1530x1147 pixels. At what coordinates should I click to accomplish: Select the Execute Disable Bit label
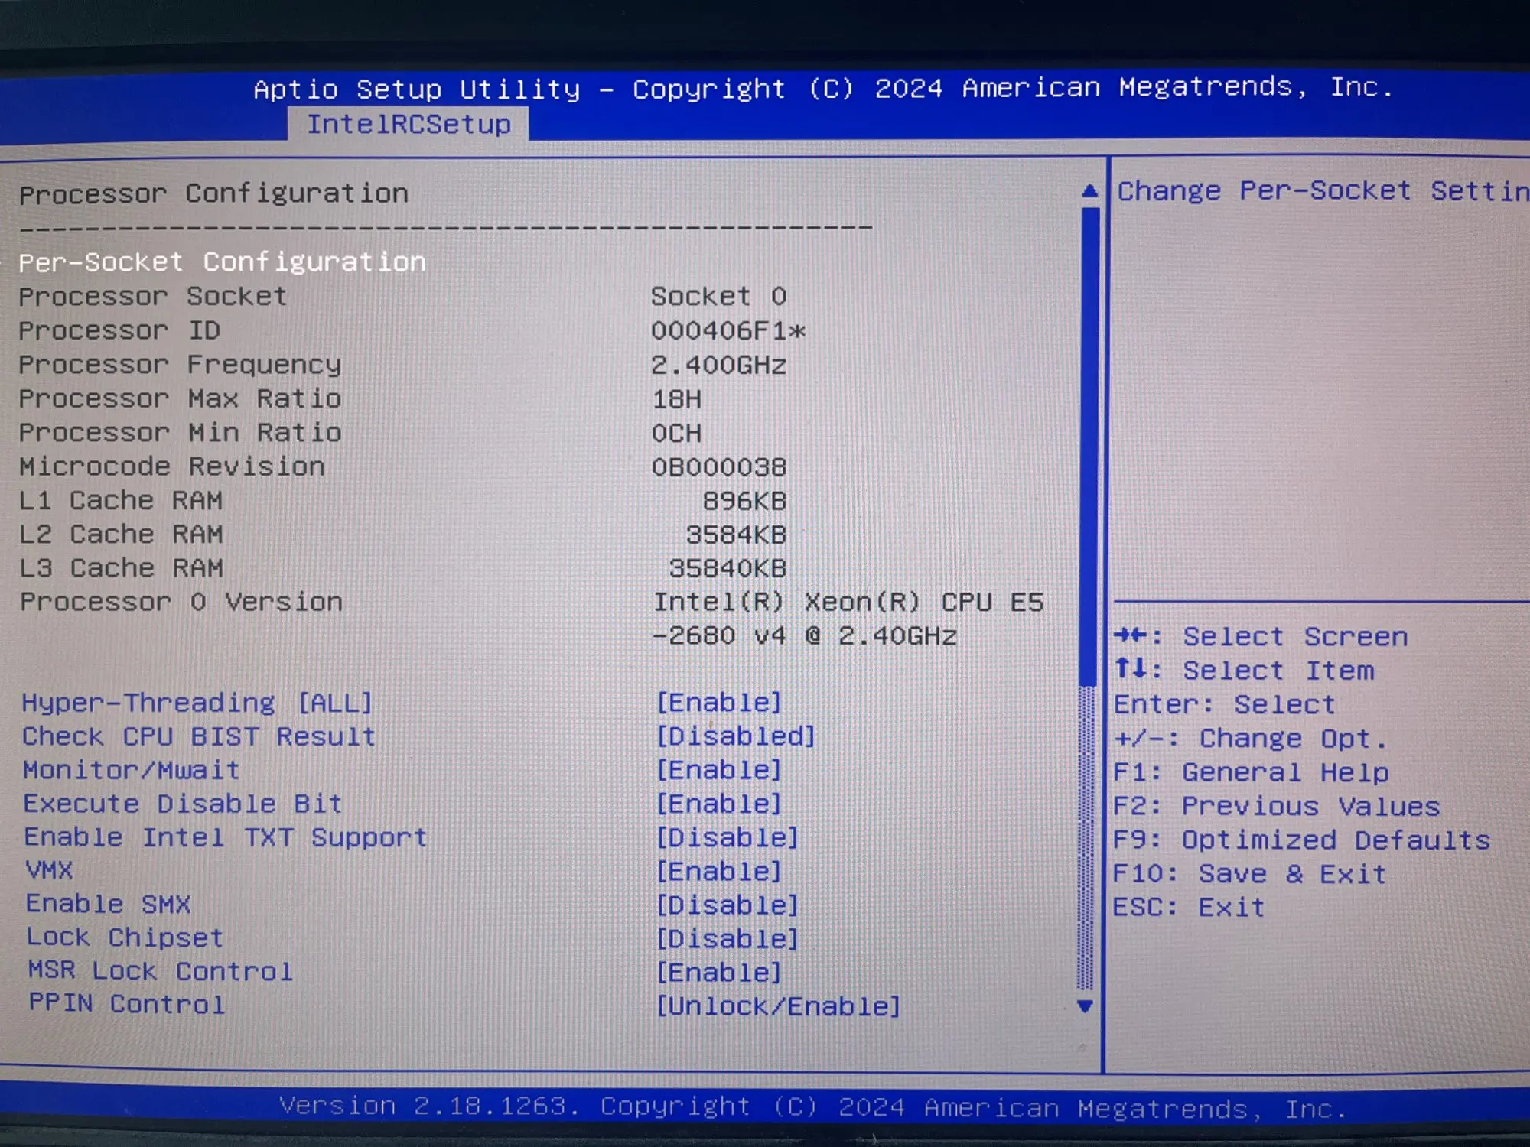click(183, 804)
